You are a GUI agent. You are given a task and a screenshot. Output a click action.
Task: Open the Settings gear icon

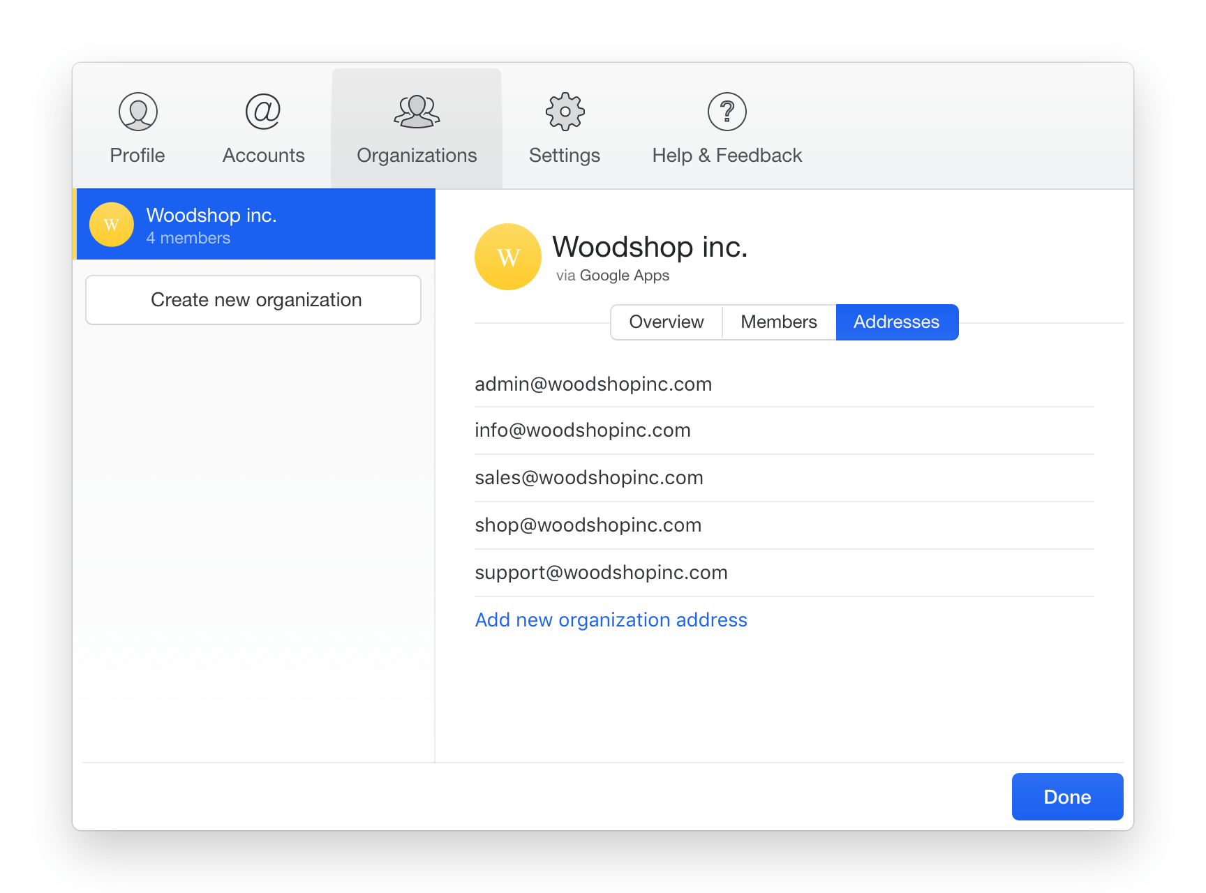tap(565, 112)
